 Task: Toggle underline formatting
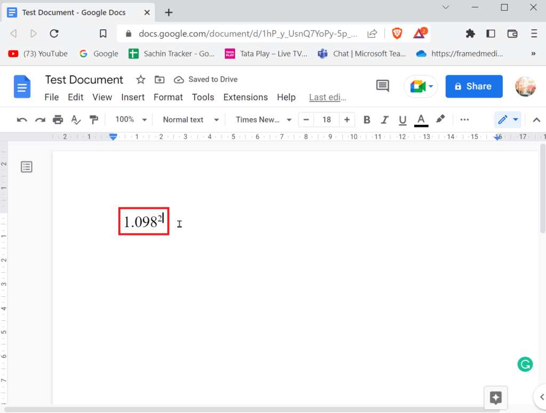[403, 120]
